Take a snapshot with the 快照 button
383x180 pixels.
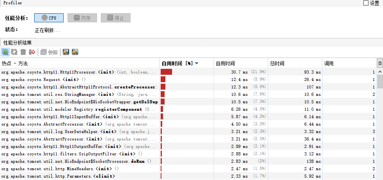coord(49,52)
